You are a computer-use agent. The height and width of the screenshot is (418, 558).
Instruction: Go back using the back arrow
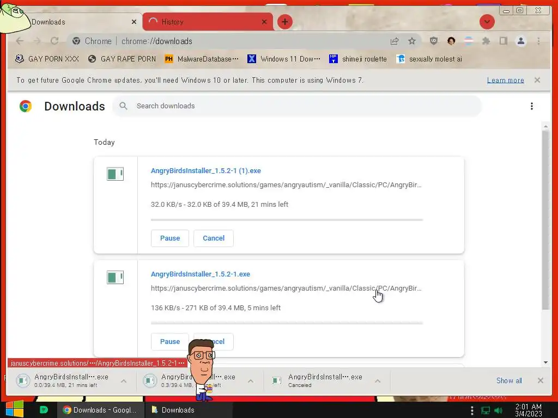20,41
